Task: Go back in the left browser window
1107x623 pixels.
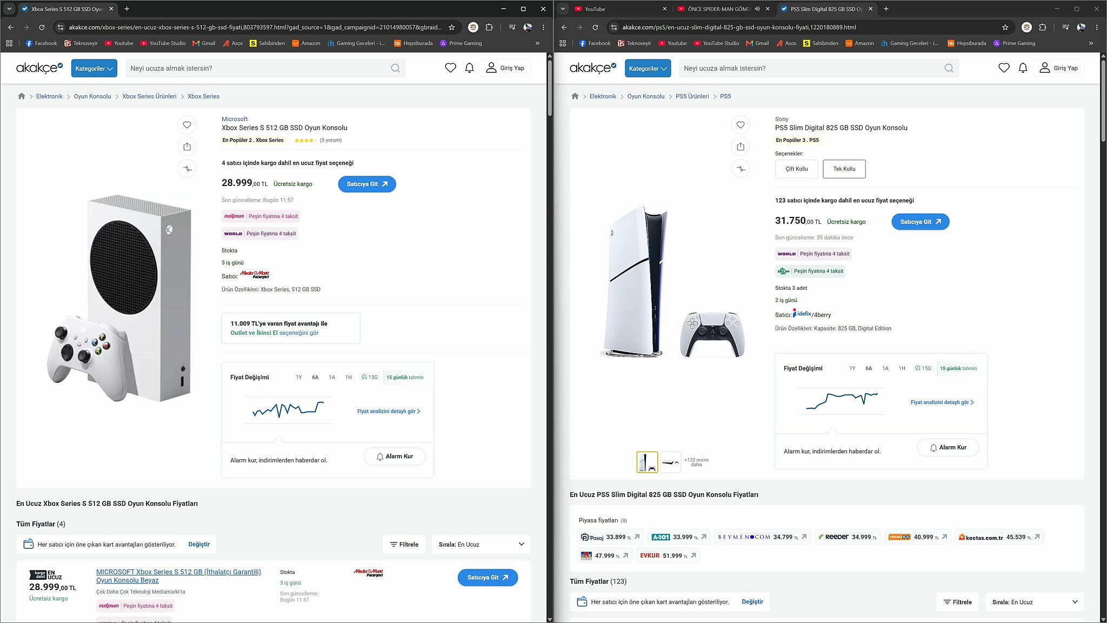Action: click(10, 27)
